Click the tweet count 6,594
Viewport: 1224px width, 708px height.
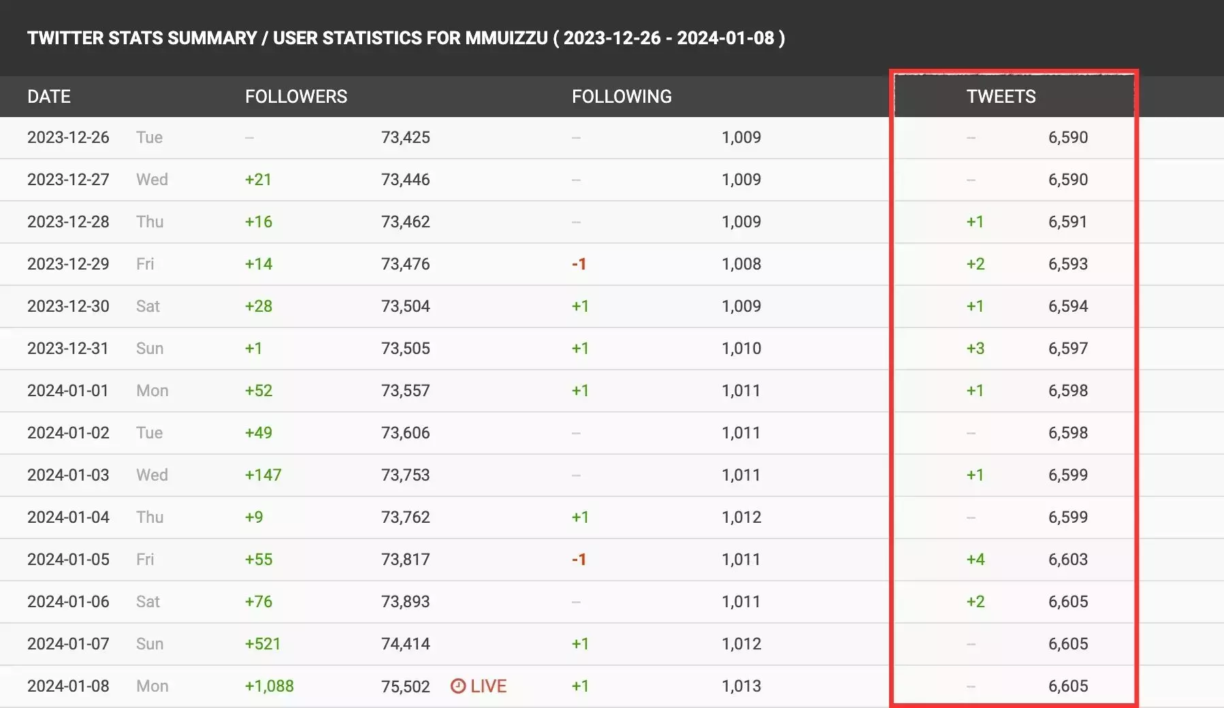pos(1068,306)
